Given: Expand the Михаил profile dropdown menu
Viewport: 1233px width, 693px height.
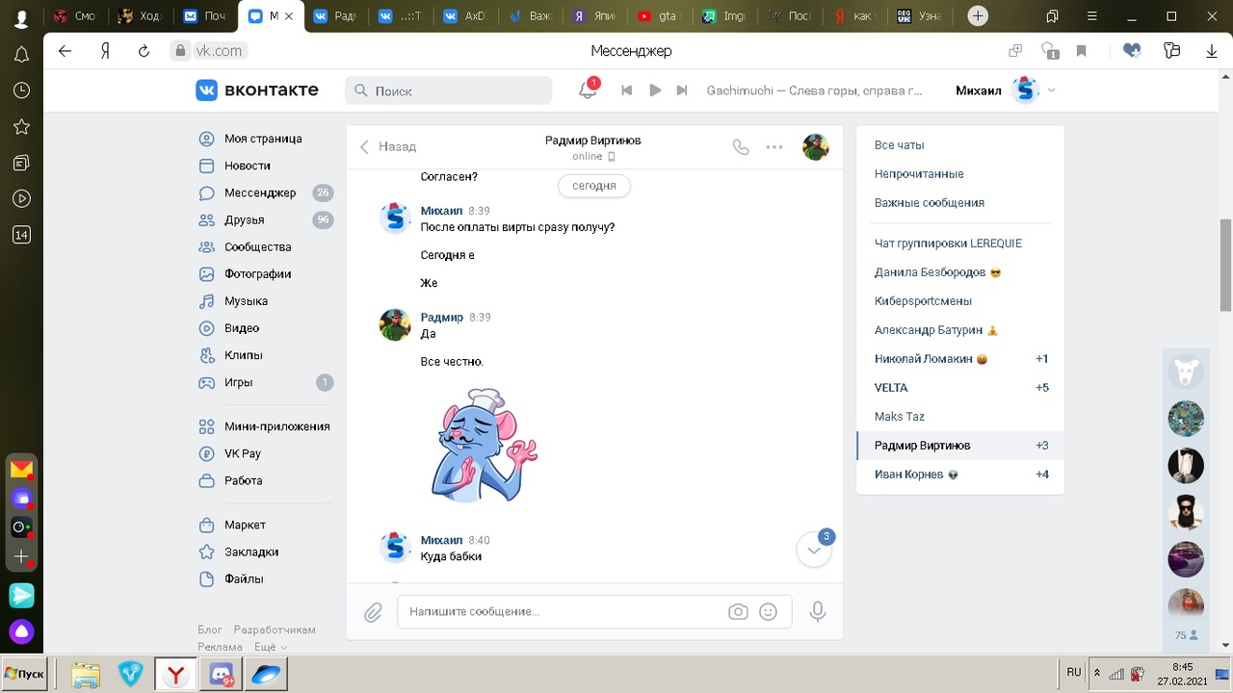Looking at the screenshot, I should click(1051, 90).
